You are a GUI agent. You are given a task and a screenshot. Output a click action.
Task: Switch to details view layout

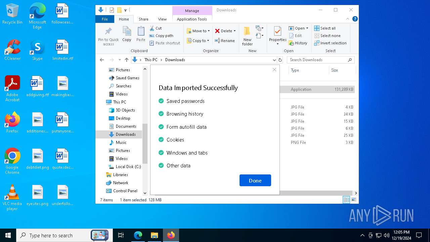coord(346,200)
